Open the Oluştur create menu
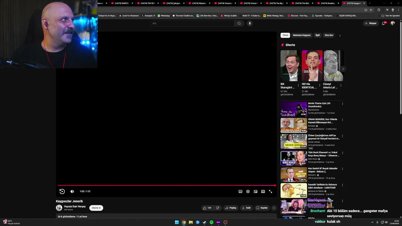This screenshot has width=402, height=226. pos(371,23)
